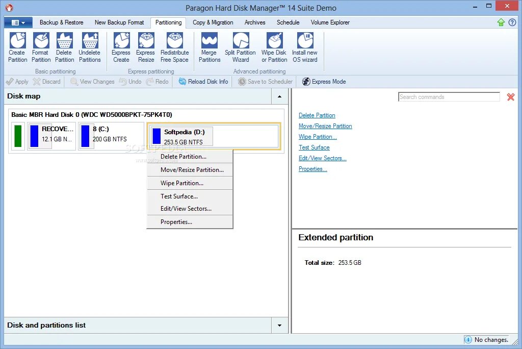Select the Format Partition tool
Image resolution: width=522 pixels, height=349 pixels.
[41, 47]
